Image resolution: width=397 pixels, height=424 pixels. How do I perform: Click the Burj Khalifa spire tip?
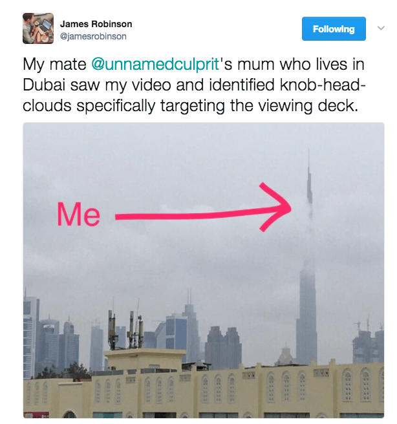[309, 156]
